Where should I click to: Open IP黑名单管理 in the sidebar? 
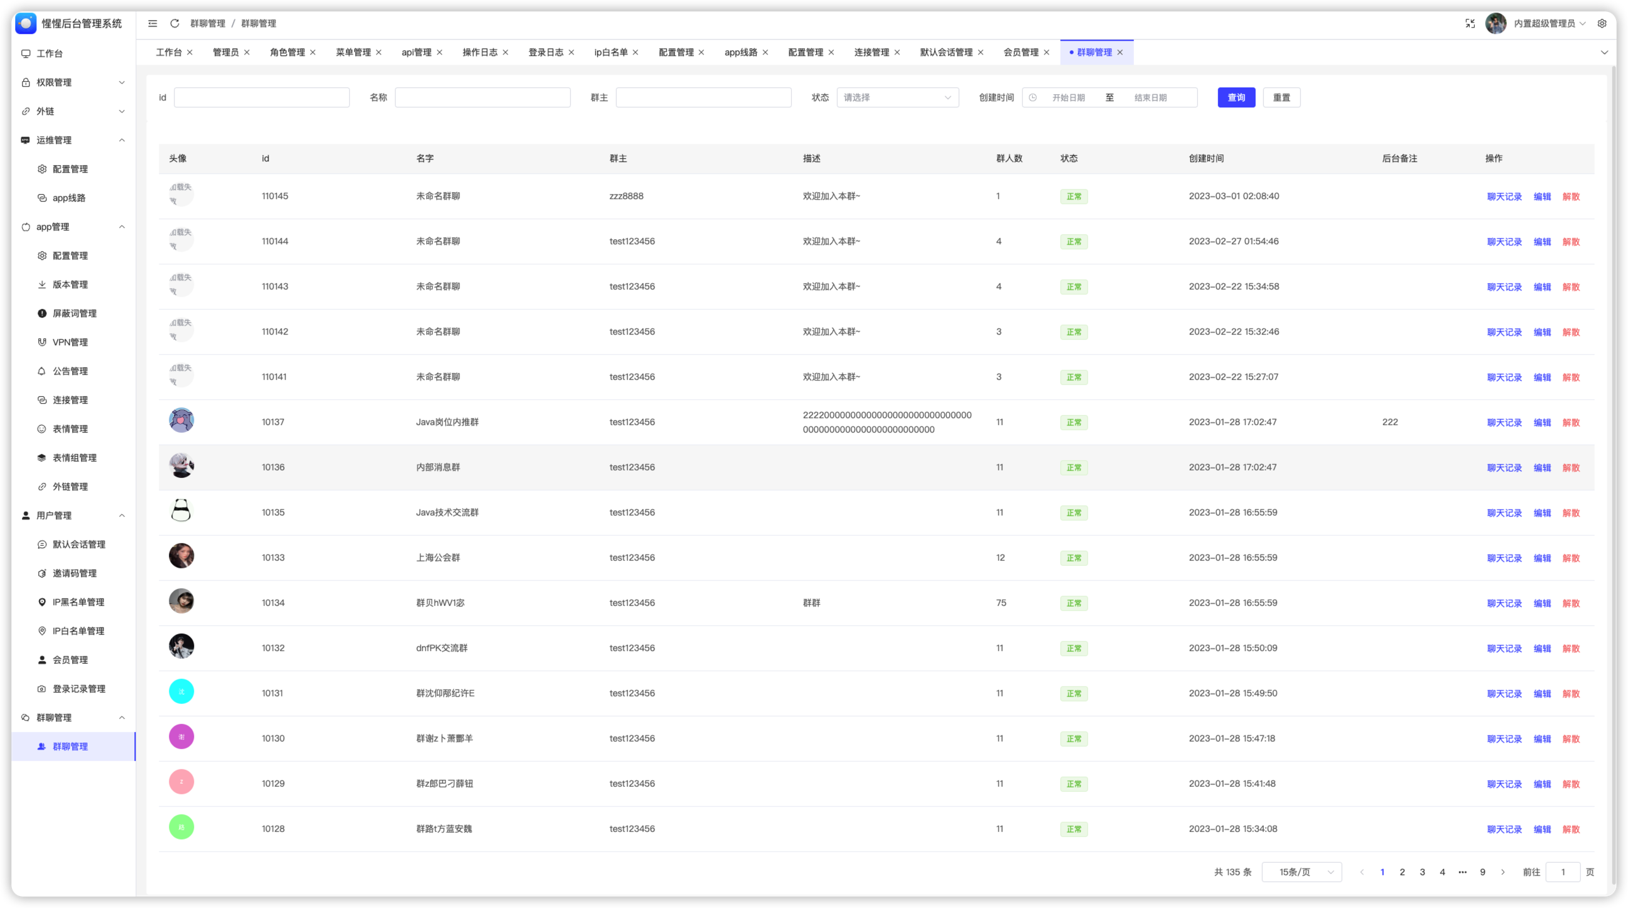(78, 602)
